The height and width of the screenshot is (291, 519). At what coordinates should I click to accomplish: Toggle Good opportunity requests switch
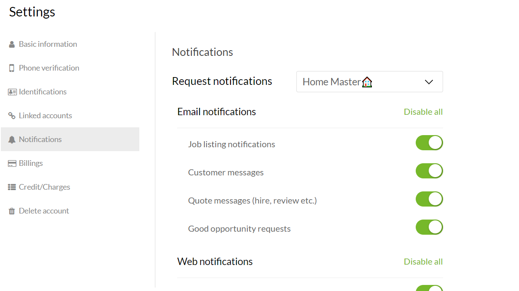[x=429, y=227]
